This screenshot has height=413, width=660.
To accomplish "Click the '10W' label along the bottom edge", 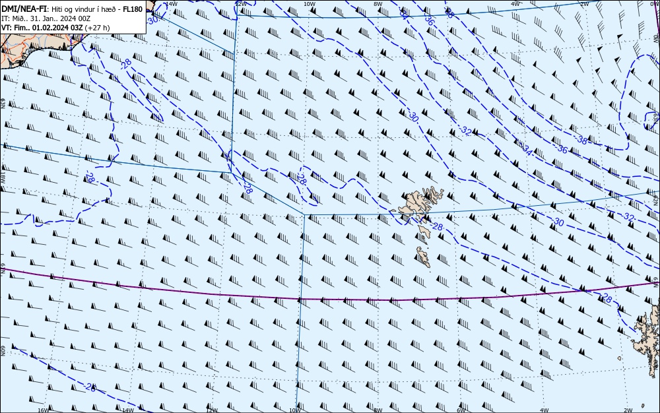I will tap(295, 410).
